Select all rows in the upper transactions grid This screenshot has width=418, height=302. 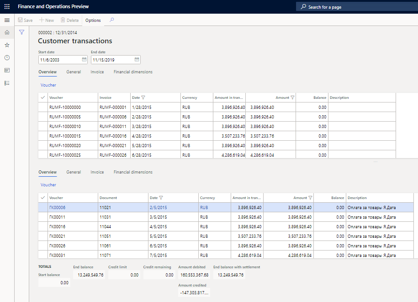coord(42,97)
